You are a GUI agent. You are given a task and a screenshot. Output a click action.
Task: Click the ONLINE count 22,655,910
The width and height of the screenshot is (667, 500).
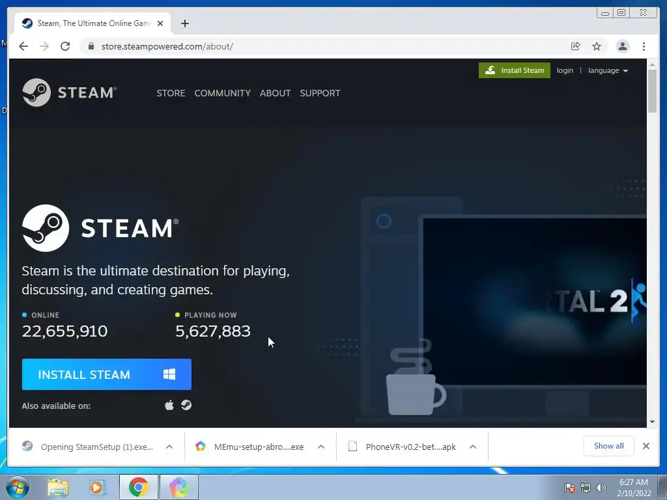64,331
